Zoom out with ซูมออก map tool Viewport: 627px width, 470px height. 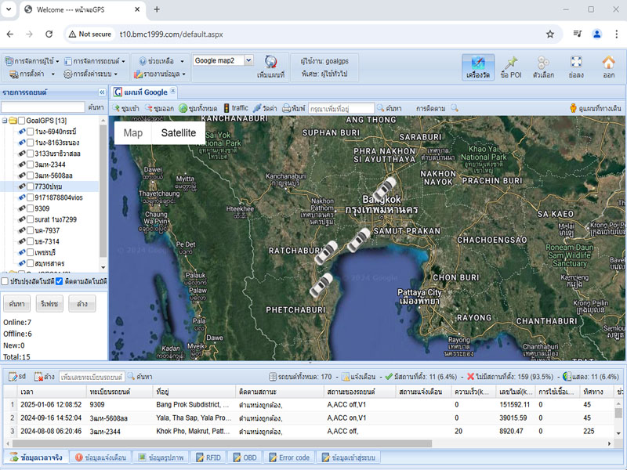[x=159, y=108]
